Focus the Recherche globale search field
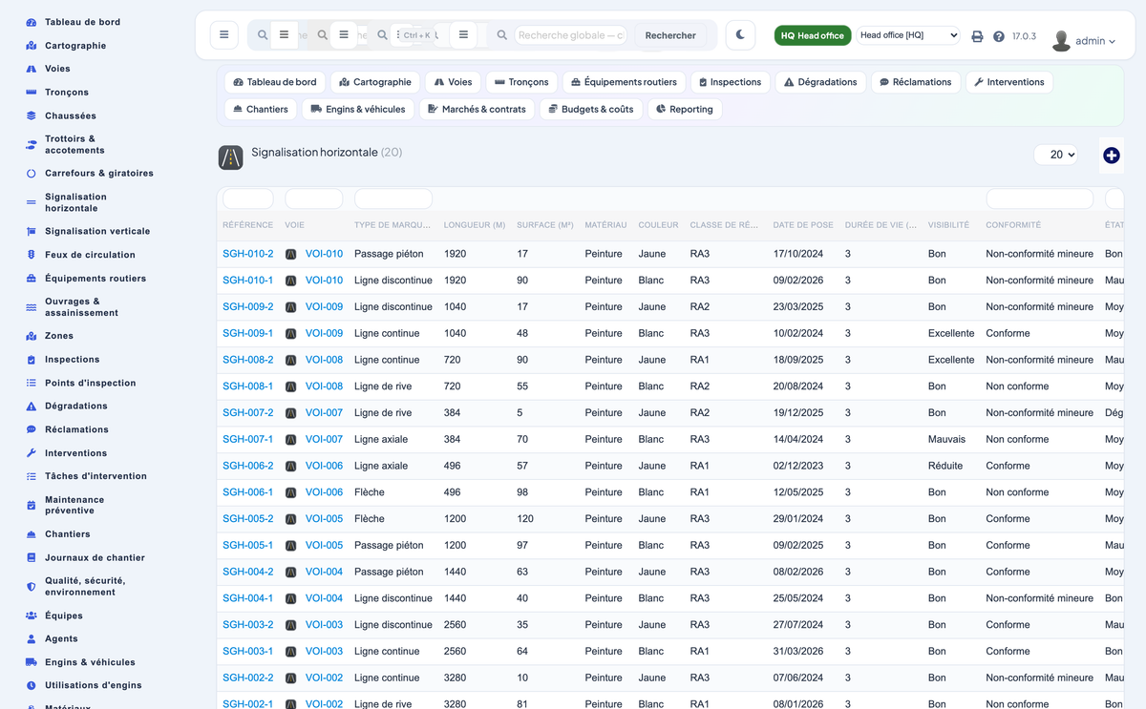The height and width of the screenshot is (709, 1146). (571, 35)
